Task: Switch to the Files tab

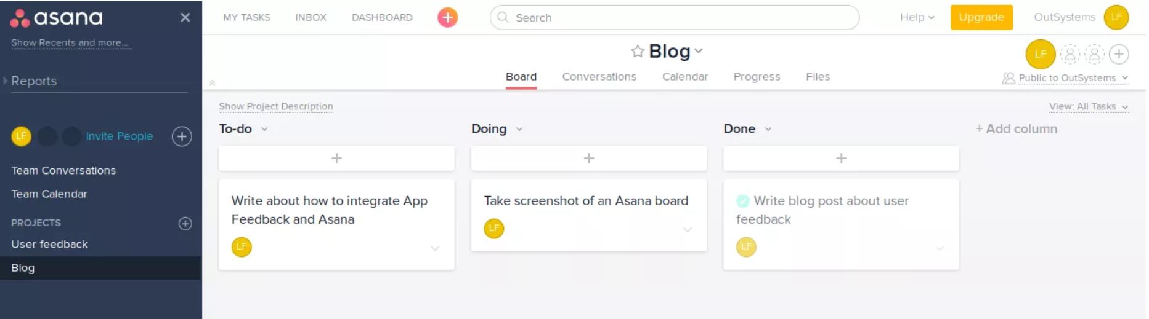Action: point(818,77)
